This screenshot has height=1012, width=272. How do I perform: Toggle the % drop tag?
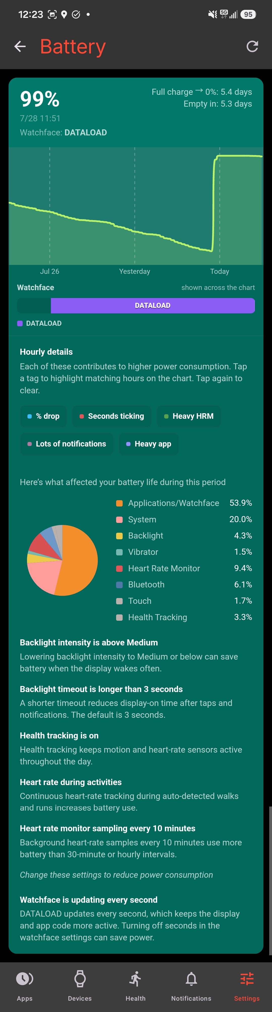point(44,416)
